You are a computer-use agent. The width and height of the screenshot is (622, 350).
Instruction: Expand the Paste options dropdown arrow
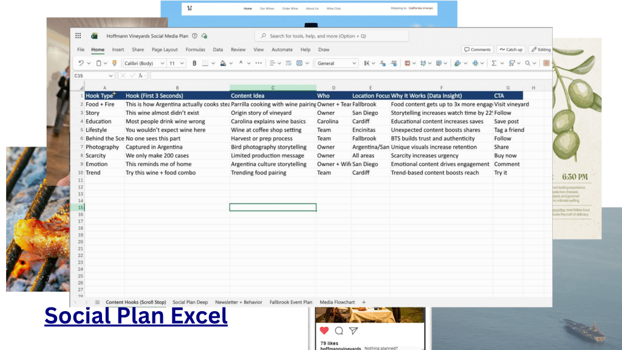(x=106, y=63)
